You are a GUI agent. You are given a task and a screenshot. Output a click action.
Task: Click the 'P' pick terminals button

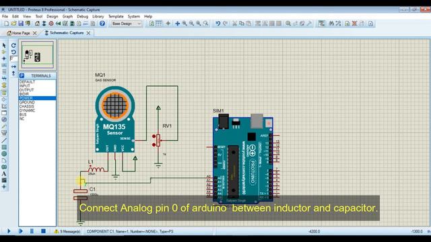[x=22, y=76]
